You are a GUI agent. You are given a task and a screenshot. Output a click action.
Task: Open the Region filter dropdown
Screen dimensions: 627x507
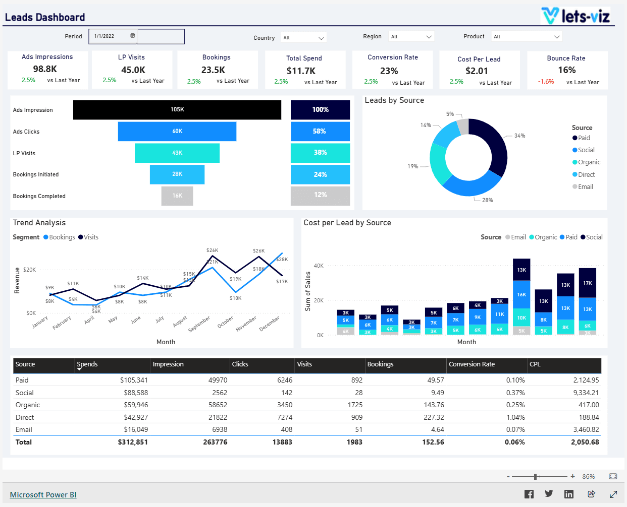[411, 36]
